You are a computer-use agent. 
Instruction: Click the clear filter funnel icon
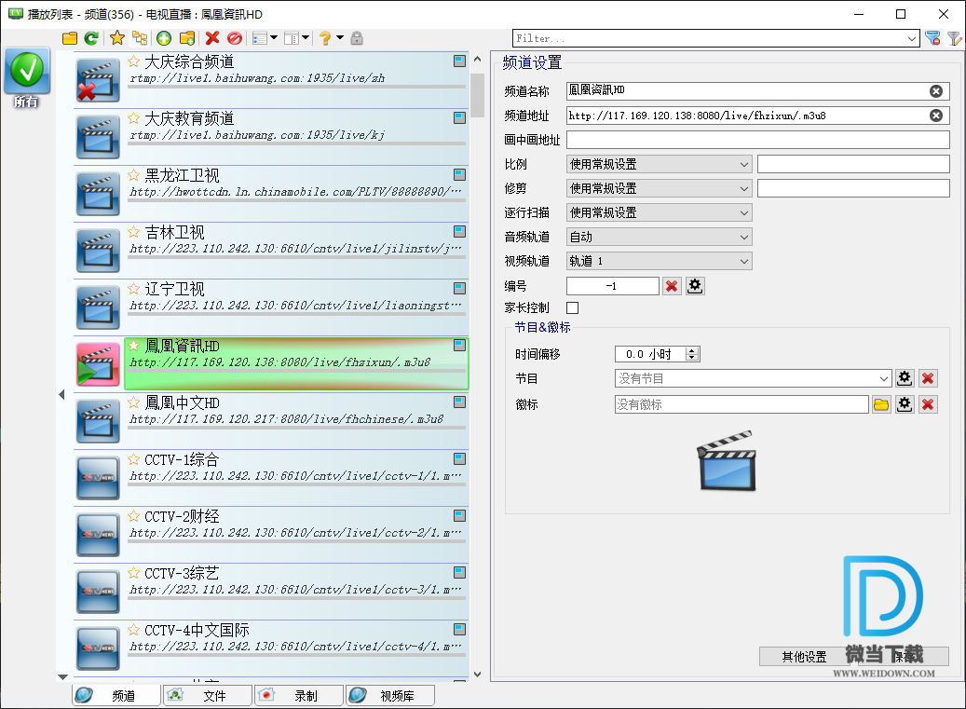(932, 38)
